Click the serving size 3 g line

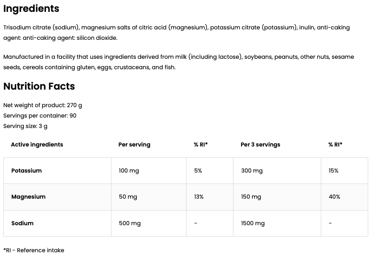pyautogui.click(x=25, y=126)
